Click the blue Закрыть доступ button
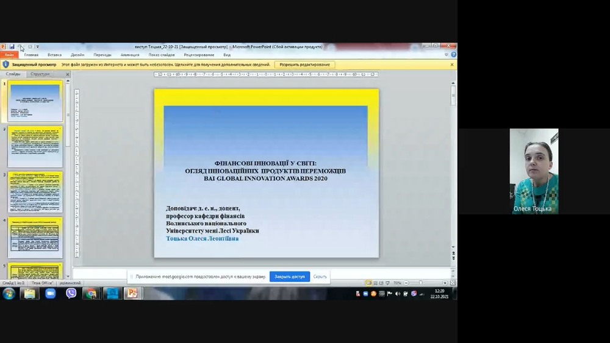The width and height of the screenshot is (610, 343). [x=289, y=277]
